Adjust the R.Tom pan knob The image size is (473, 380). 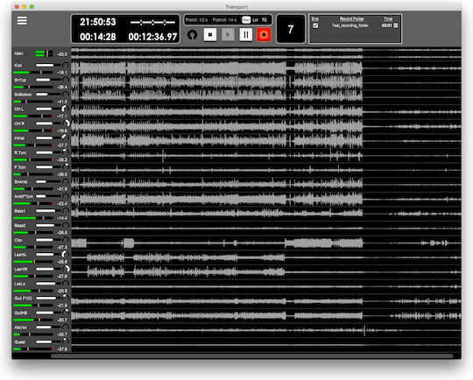click(x=65, y=152)
